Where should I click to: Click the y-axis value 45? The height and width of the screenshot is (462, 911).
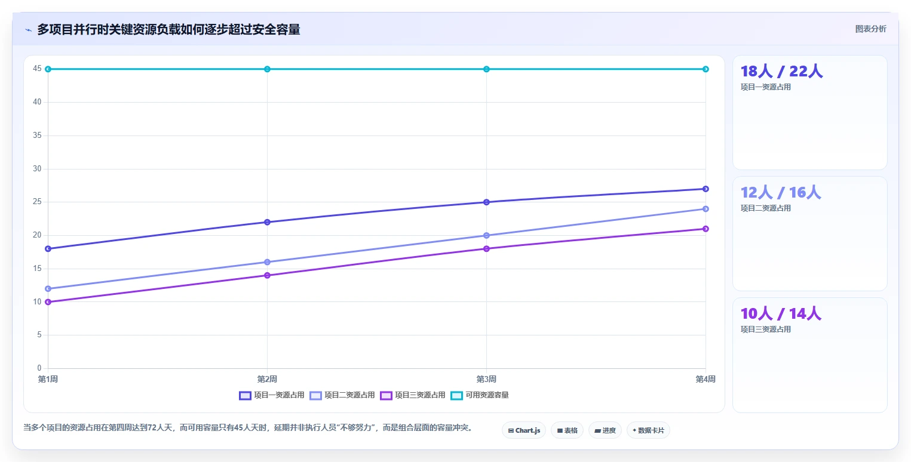pyautogui.click(x=37, y=69)
